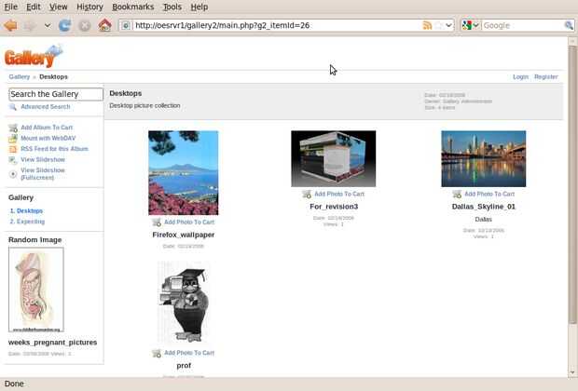Add For_revision3 photo to cart link
This screenshot has height=391, width=578.
tap(339, 194)
